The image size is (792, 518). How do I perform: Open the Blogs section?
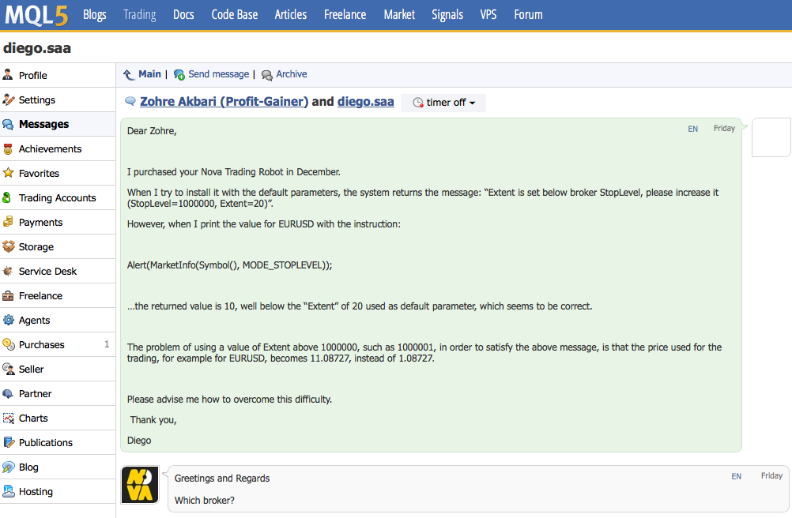[94, 15]
